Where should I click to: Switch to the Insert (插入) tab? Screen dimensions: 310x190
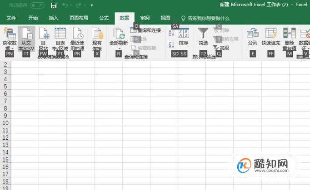[54, 18]
